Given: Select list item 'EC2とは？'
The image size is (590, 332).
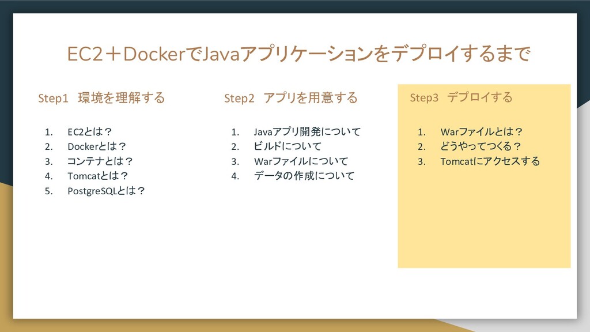Looking at the screenshot, I should (89, 132).
